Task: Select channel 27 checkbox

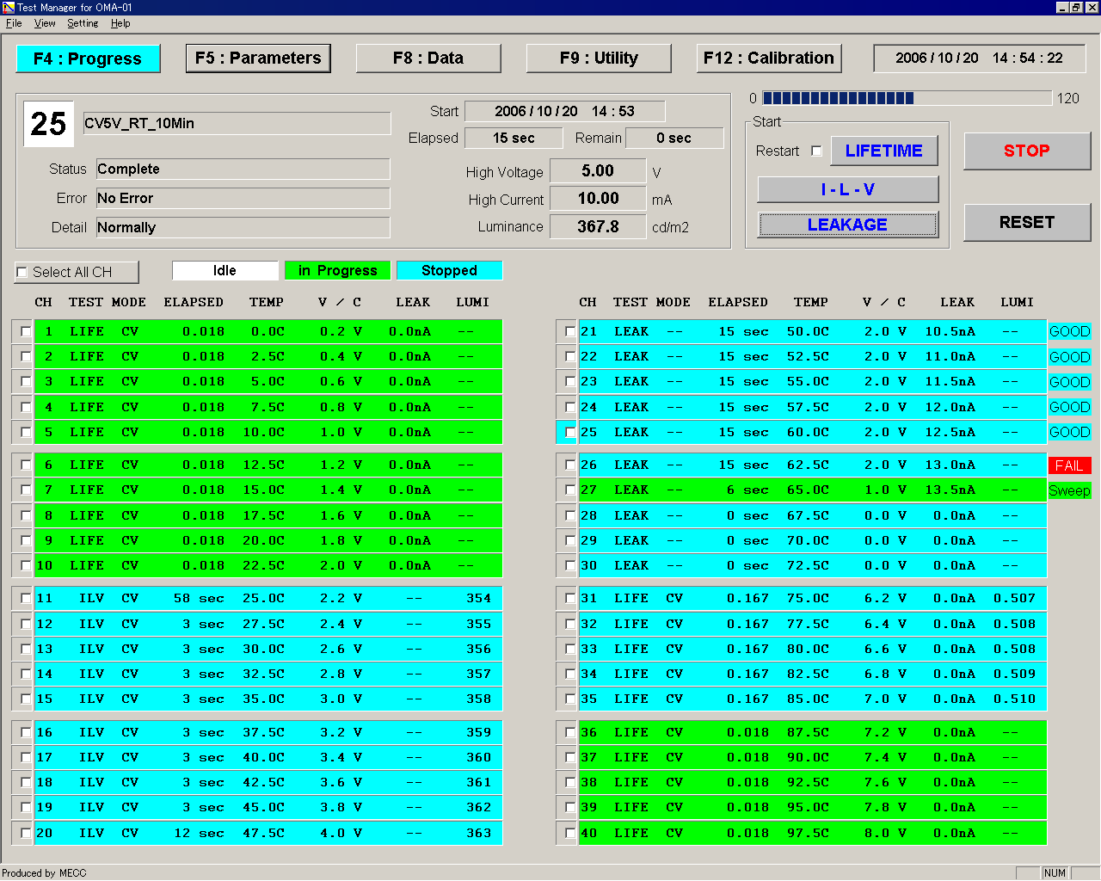Action: [569, 490]
